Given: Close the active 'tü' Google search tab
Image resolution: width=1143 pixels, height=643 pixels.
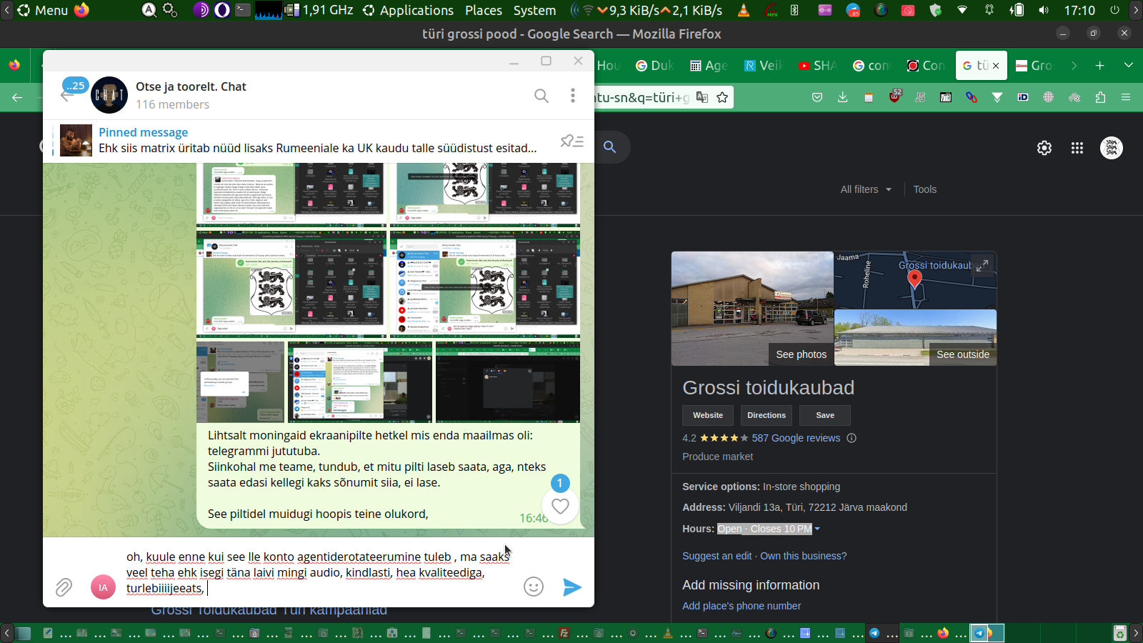Looking at the screenshot, I should pyautogui.click(x=996, y=66).
